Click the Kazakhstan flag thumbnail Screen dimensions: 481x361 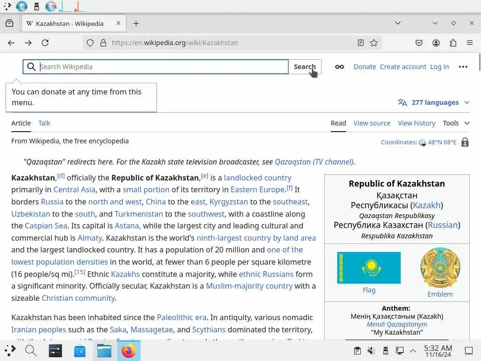pos(369,267)
